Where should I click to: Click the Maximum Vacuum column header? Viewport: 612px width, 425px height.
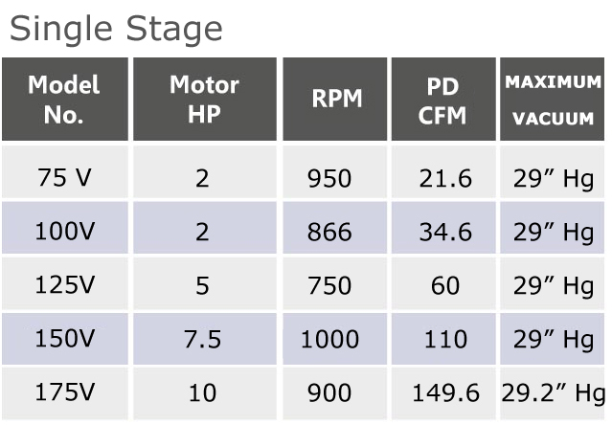coord(553,99)
